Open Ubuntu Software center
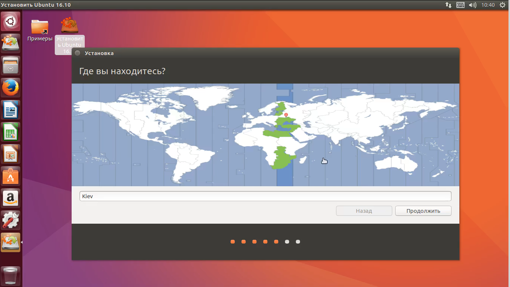Viewport: 510px width, 287px height. [10, 176]
